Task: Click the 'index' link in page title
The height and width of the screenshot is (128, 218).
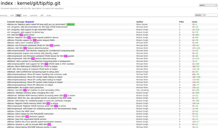Action: 7,3
